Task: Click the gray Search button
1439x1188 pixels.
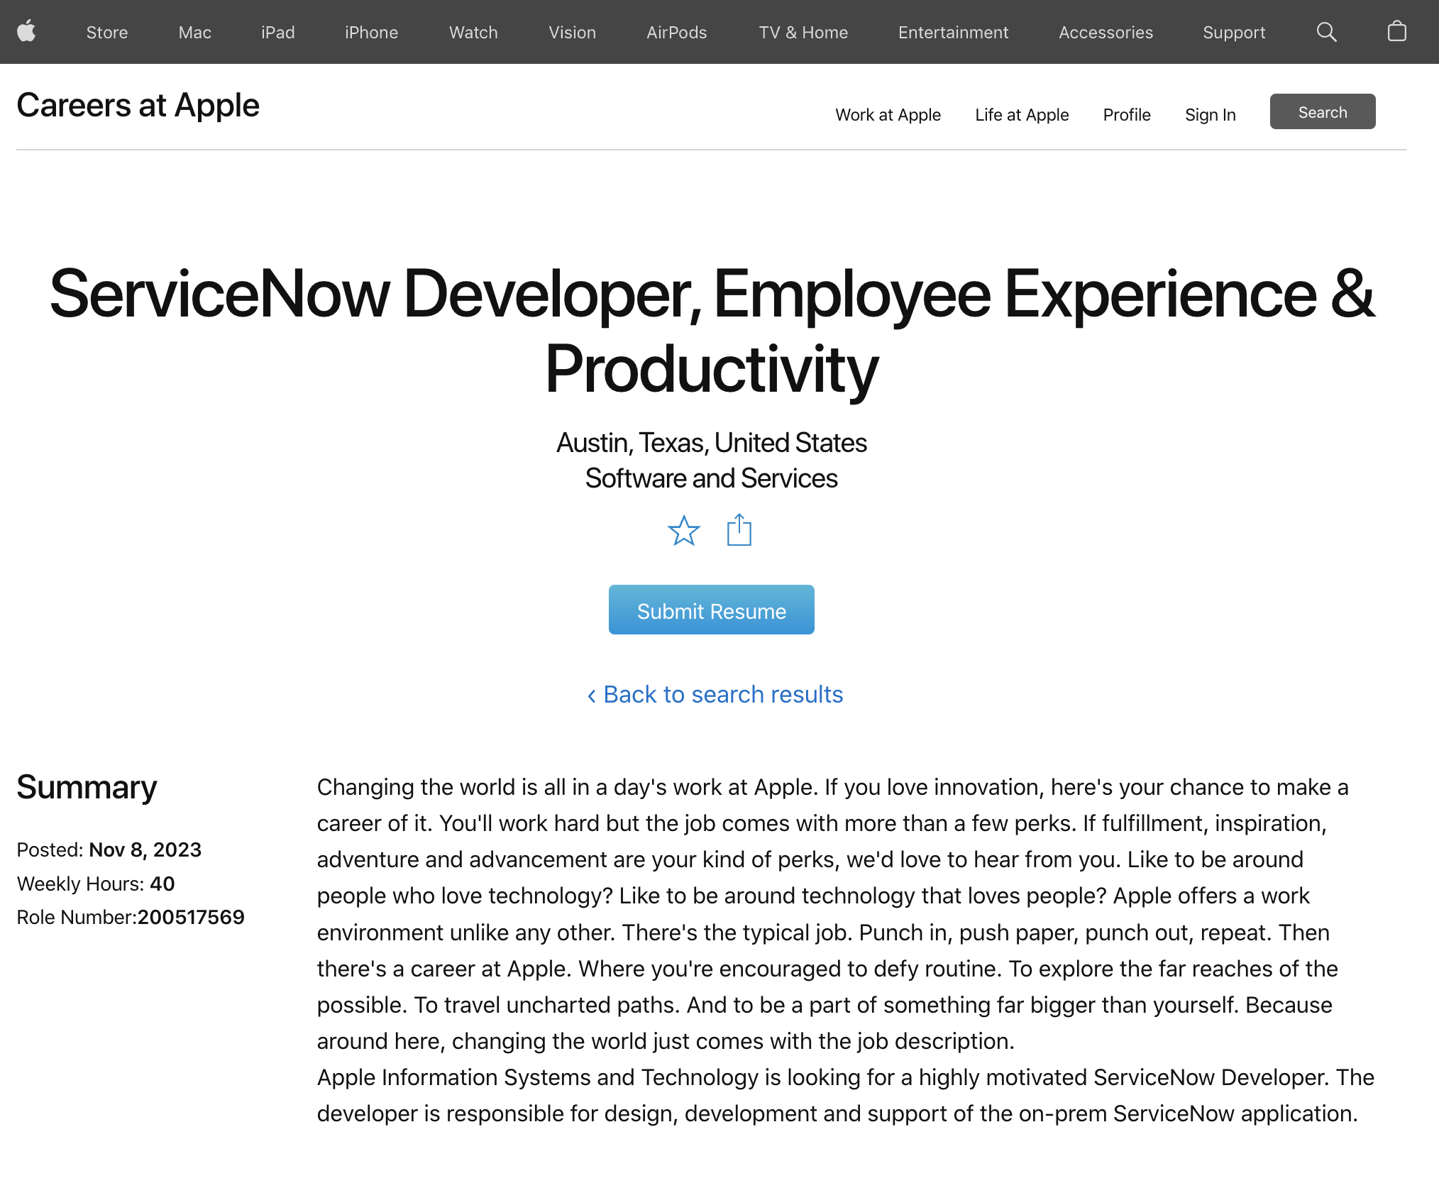Action: coord(1322,112)
